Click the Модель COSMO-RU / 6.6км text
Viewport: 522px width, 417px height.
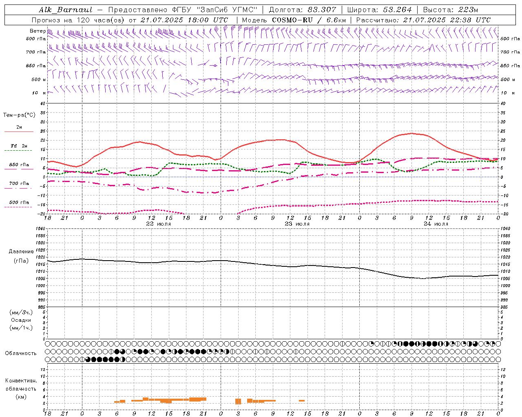[x=294, y=20]
